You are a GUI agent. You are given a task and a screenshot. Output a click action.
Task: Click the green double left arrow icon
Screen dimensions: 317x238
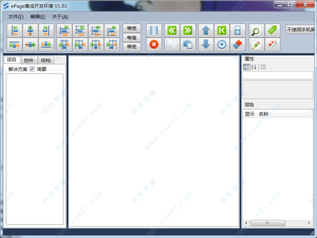172,30
